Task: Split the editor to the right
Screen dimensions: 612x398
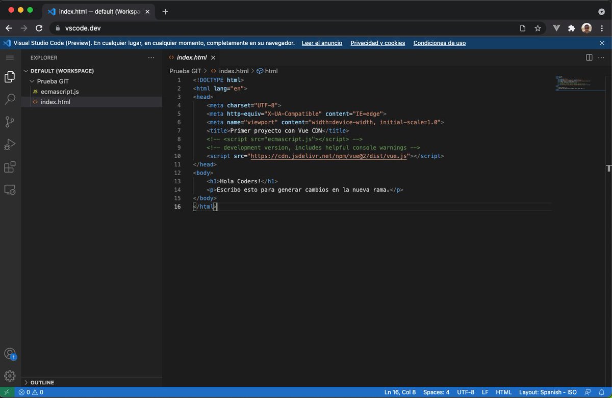Action: pos(589,58)
